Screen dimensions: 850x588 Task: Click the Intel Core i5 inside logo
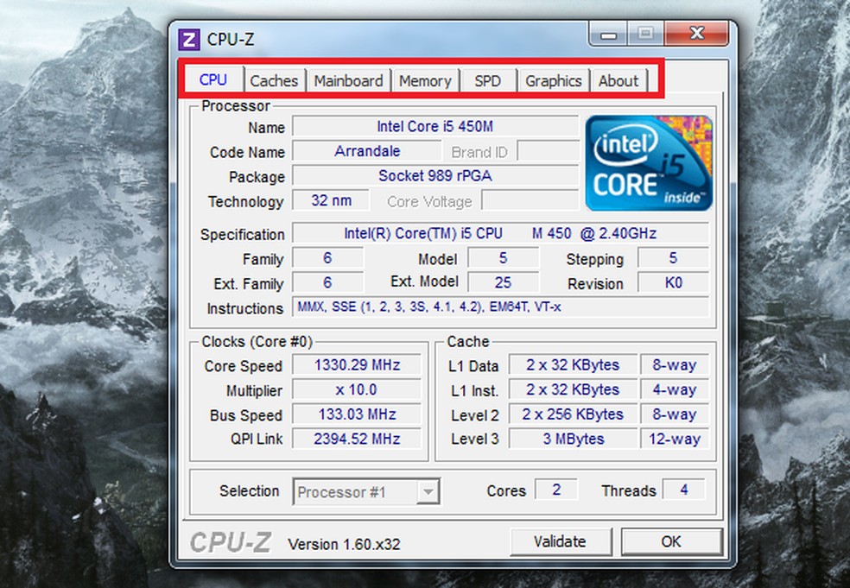[649, 162]
